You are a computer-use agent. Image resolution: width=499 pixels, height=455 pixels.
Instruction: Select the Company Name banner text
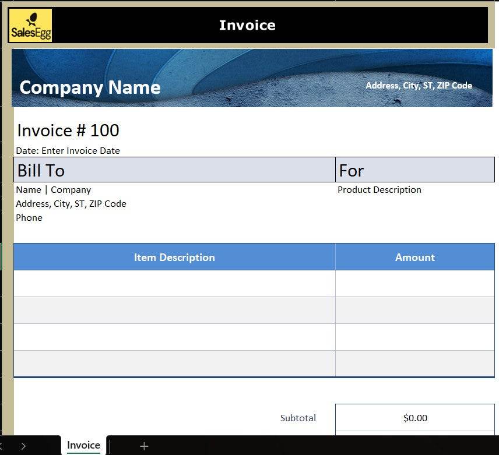pos(90,87)
